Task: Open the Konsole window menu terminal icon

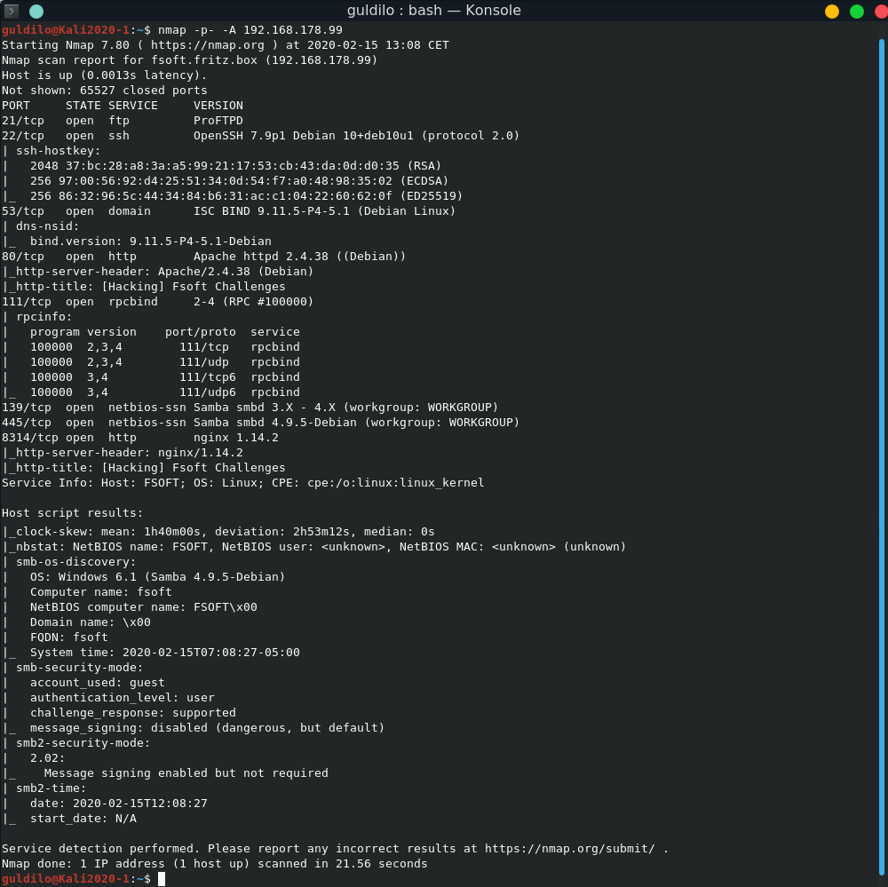Action: (x=12, y=11)
